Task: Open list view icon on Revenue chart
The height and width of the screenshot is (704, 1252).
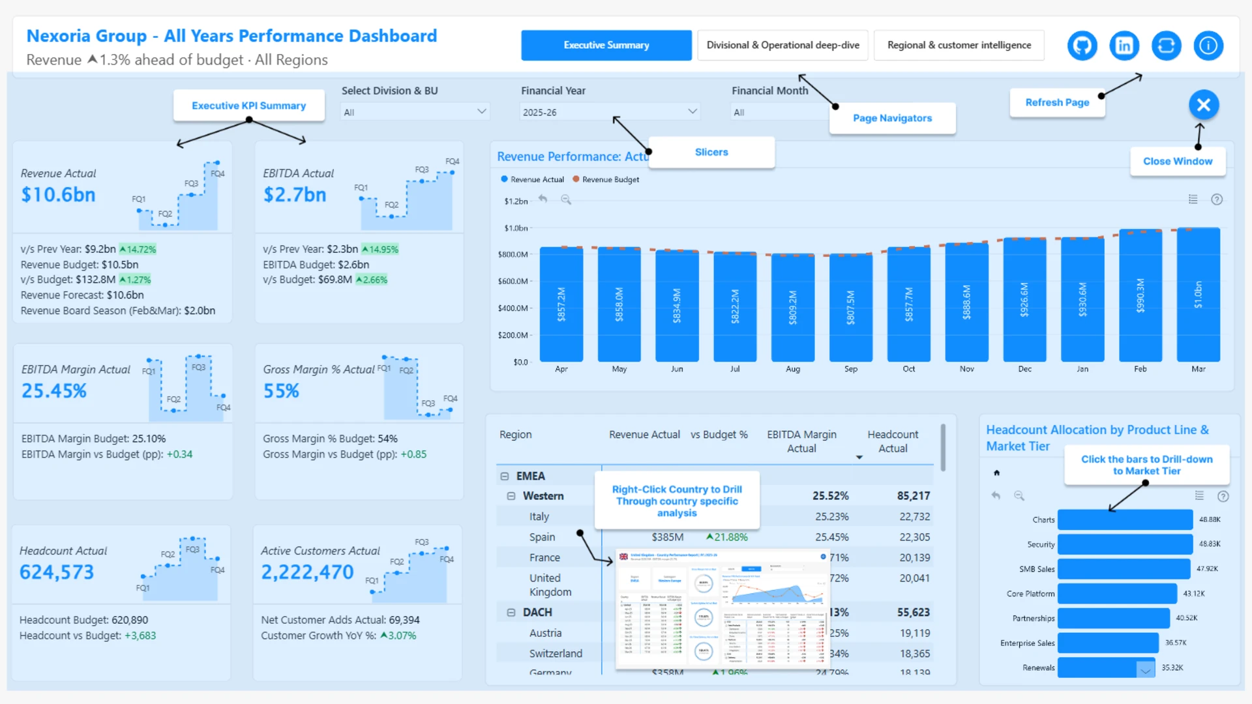Action: pos(1193,199)
